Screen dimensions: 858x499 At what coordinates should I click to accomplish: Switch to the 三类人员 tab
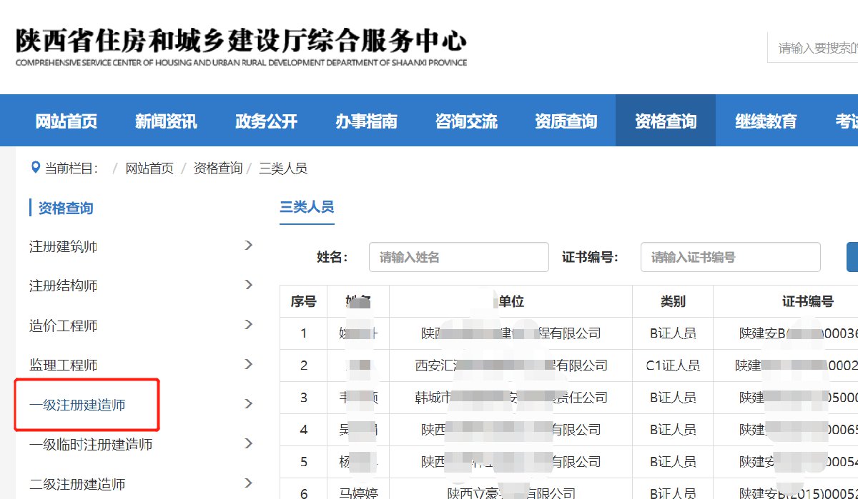306,208
